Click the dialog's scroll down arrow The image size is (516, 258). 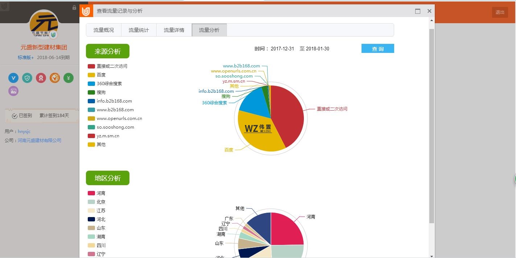pyautogui.click(x=432, y=255)
